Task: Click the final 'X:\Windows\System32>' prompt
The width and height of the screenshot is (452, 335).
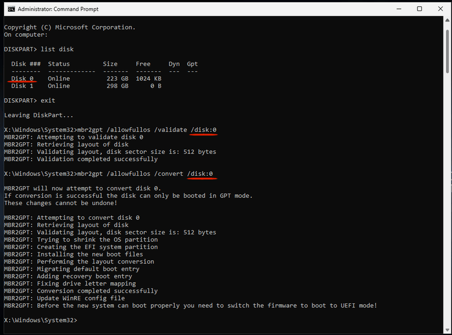Action: pos(40,320)
